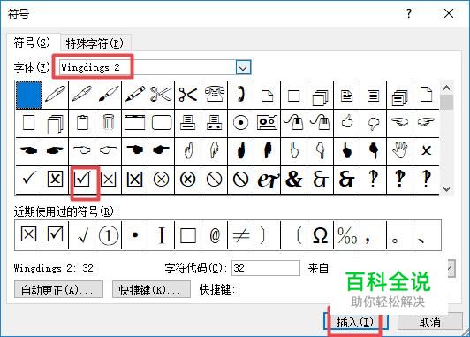The height and width of the screenshot is (337, 470).
Task: Choose the Omega symbol in recent symbols
Action: (x=320, y=235)
